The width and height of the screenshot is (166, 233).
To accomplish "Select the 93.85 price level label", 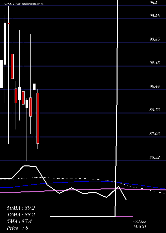I will [x=155, y=39].
